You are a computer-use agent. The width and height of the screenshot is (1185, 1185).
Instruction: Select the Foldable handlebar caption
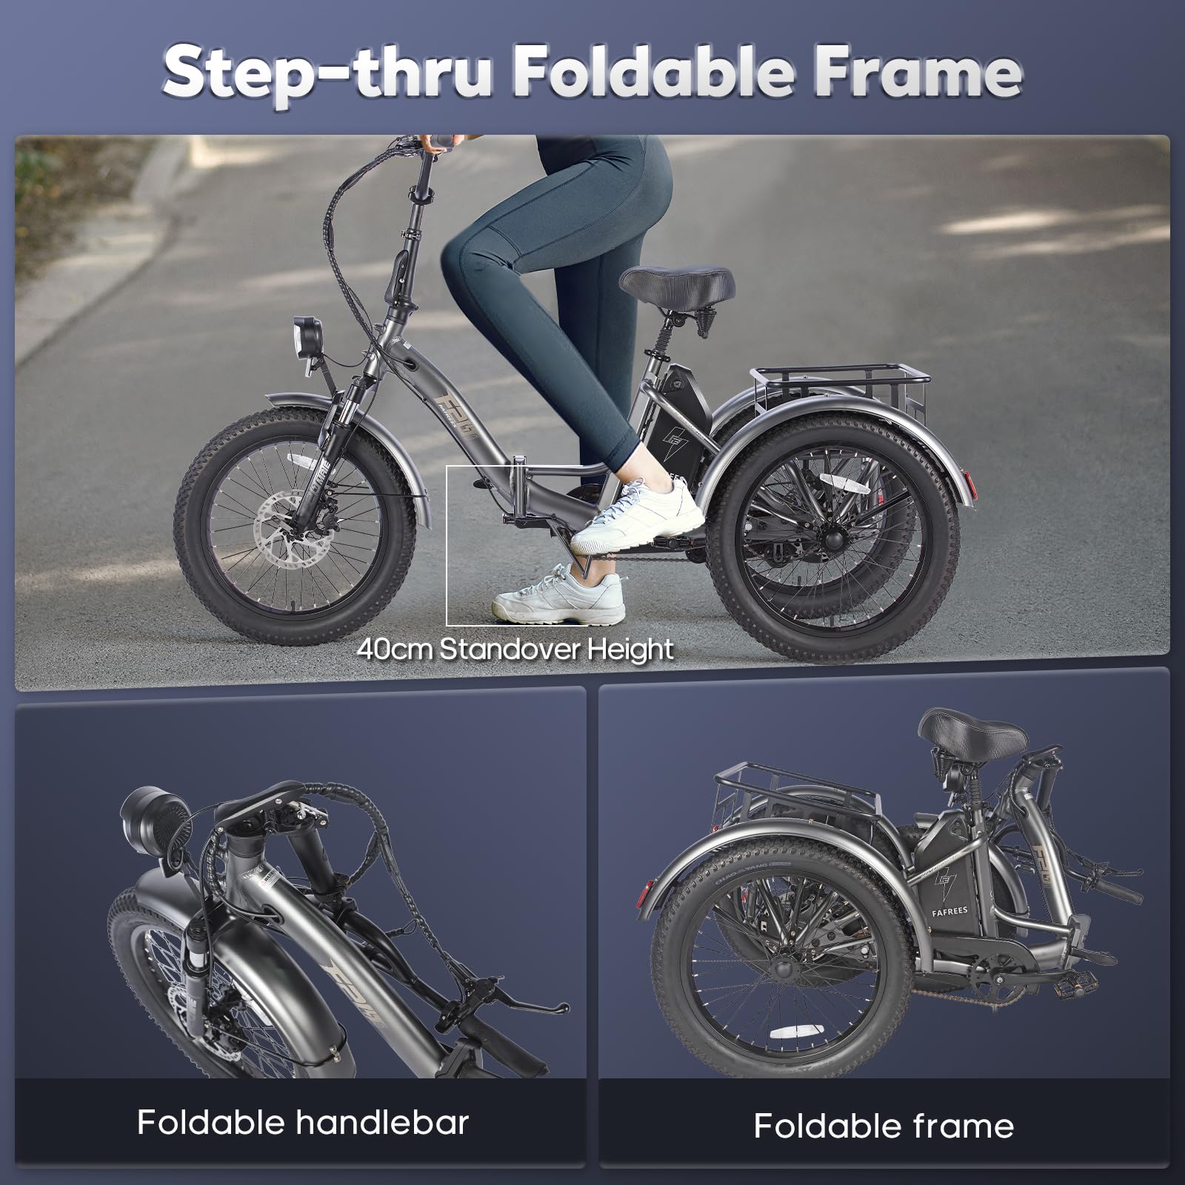click(303, 1122)
